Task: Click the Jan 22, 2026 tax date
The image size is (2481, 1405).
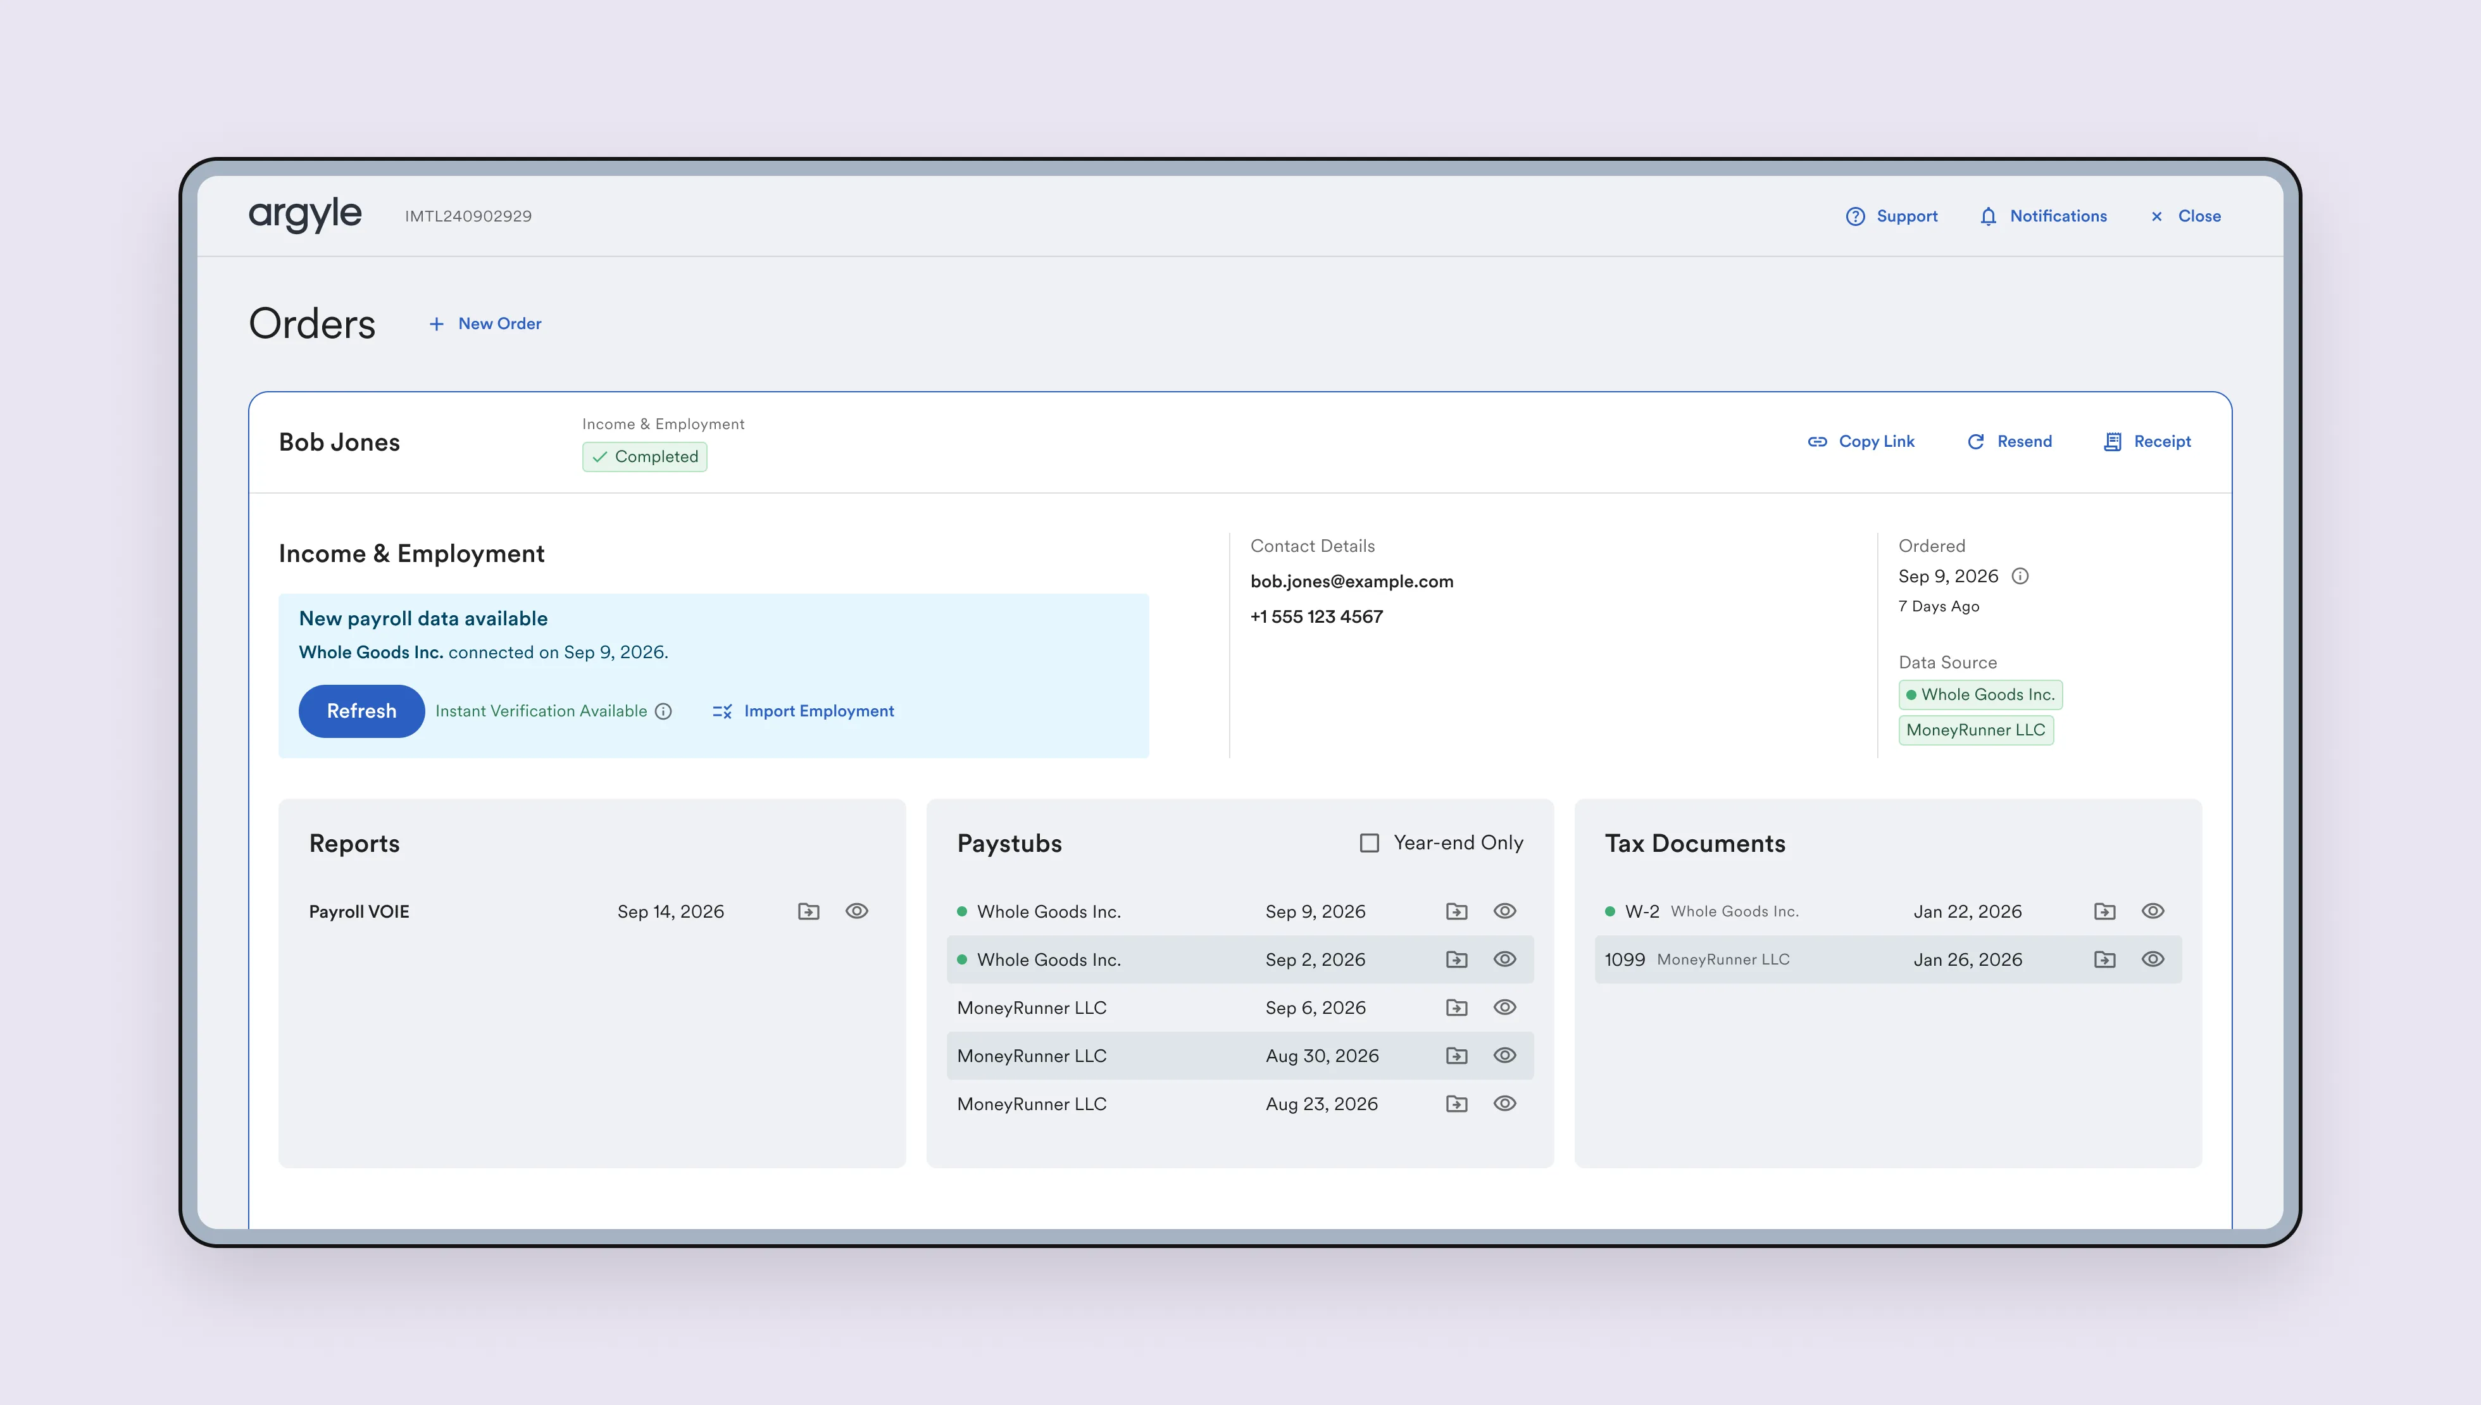Action: (x=1968, y=912)
